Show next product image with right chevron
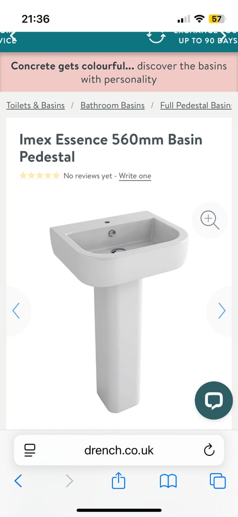The image size is (238, 517). (x=222, y=311)
